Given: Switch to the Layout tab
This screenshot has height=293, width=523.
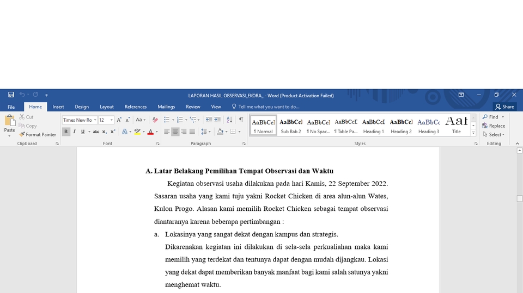Looking at the screenshot, I should (107, 107).
